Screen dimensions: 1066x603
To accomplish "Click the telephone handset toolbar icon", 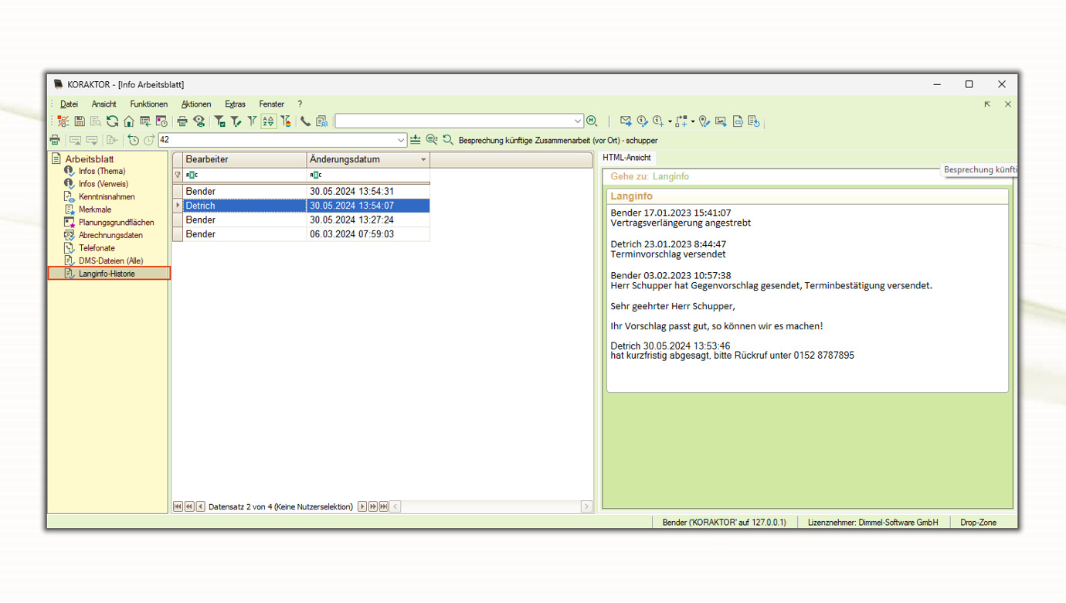I will tap(306, 121).
